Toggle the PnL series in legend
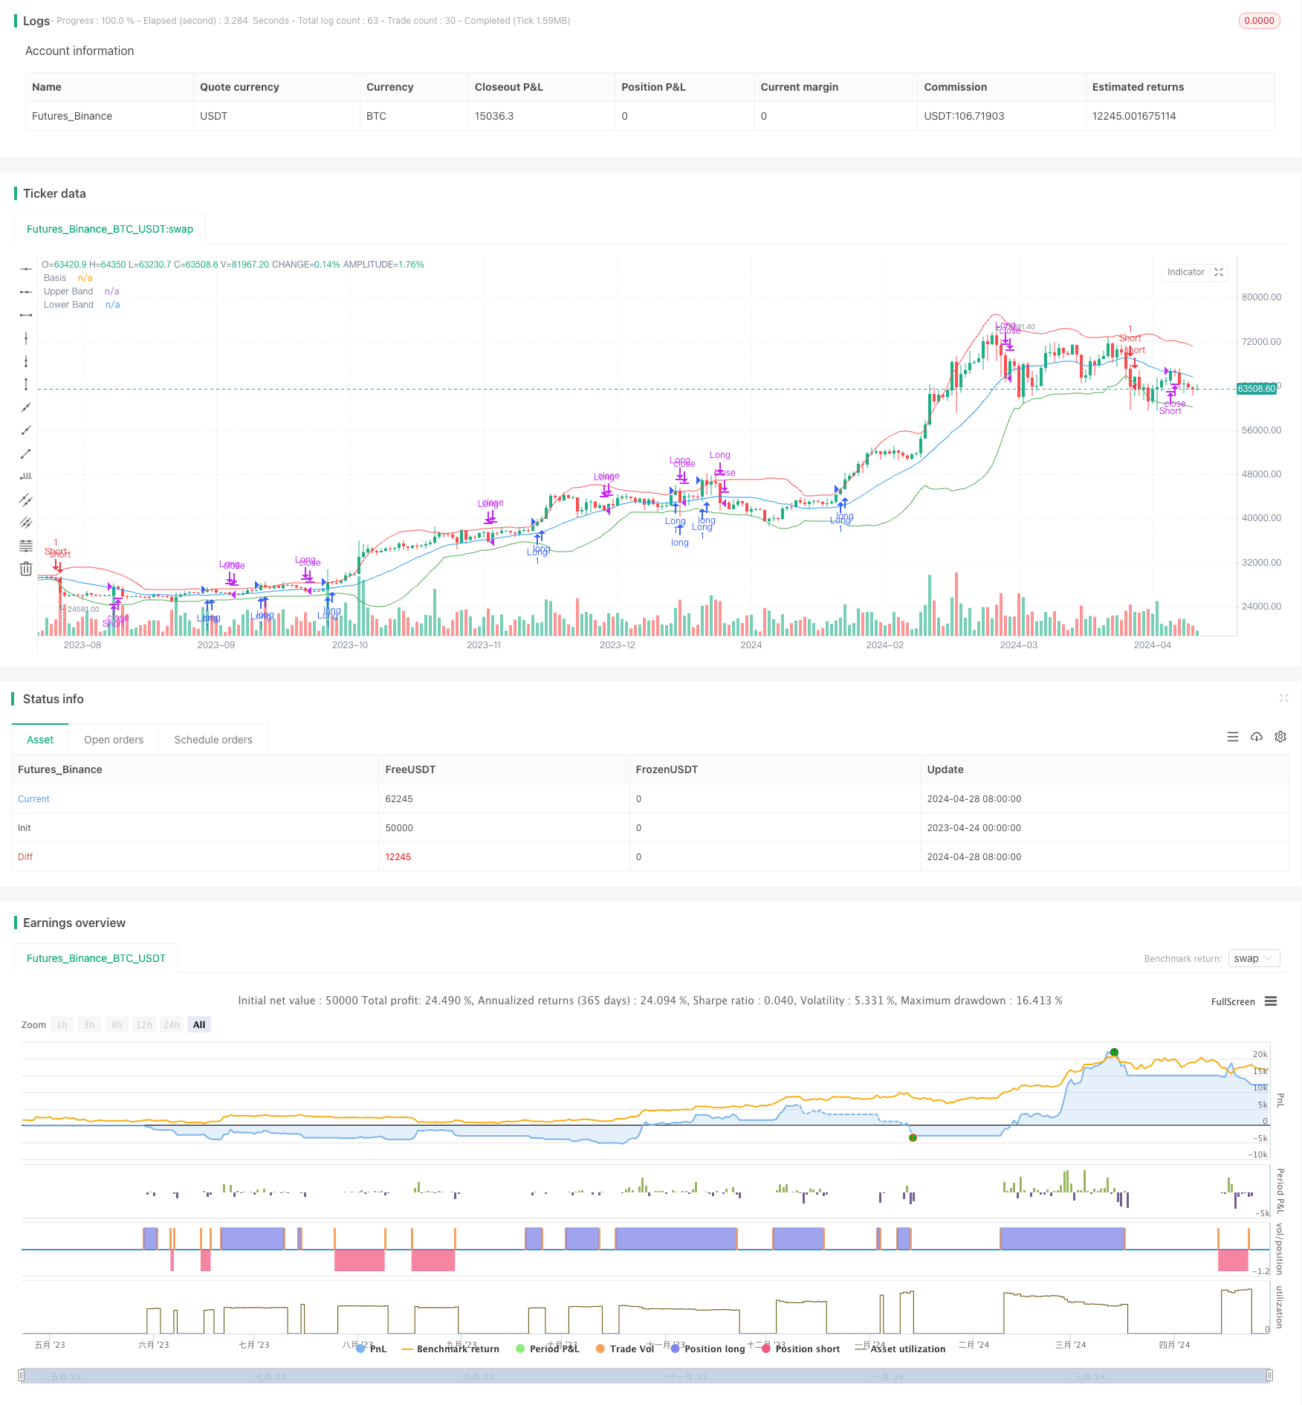The image size is (1302, 1405). coord(372,1349)
